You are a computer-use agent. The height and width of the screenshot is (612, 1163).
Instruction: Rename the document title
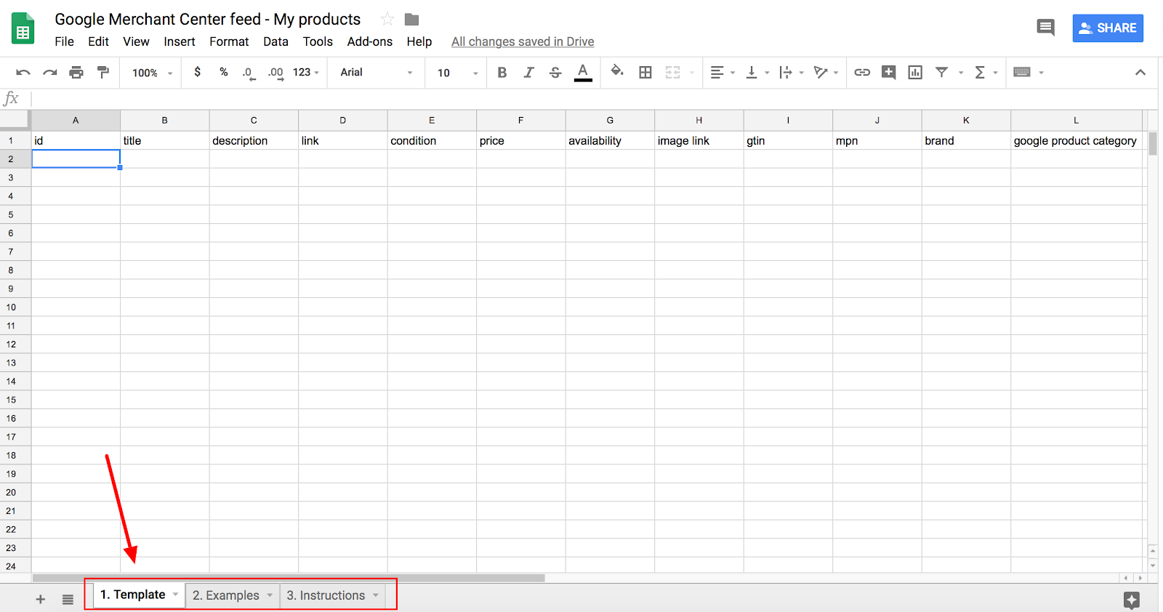coord(208,19)
